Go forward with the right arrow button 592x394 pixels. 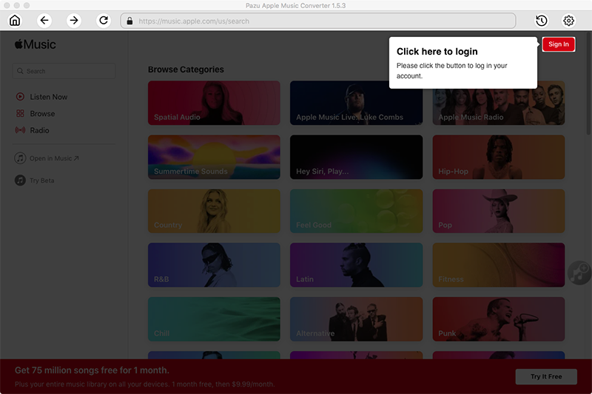(x=74, y=21)
